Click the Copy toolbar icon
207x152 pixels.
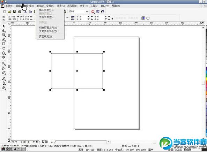[30, 12]
